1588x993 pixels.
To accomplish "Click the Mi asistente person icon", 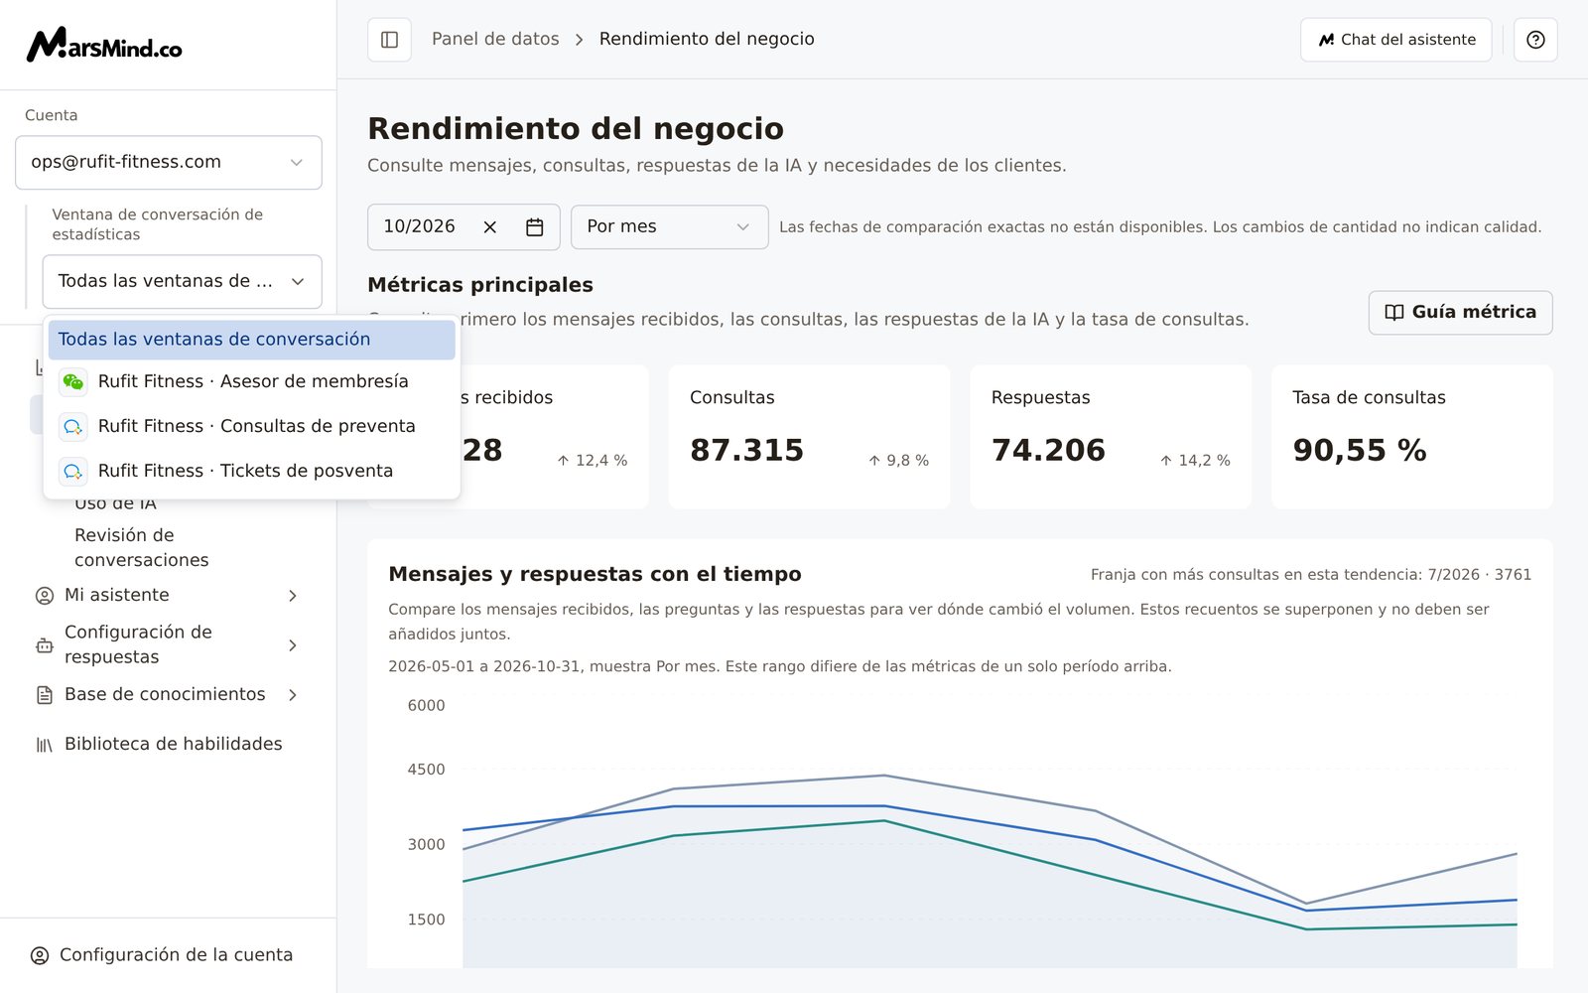I will tap(45, 596).
